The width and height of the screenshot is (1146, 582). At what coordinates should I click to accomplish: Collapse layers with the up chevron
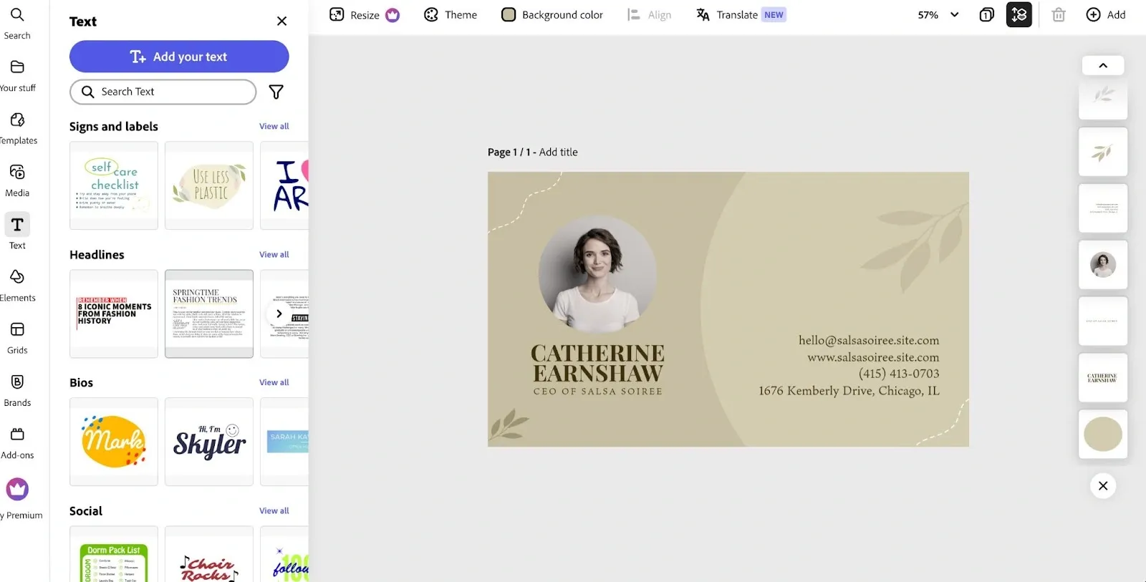point(1103,65)
